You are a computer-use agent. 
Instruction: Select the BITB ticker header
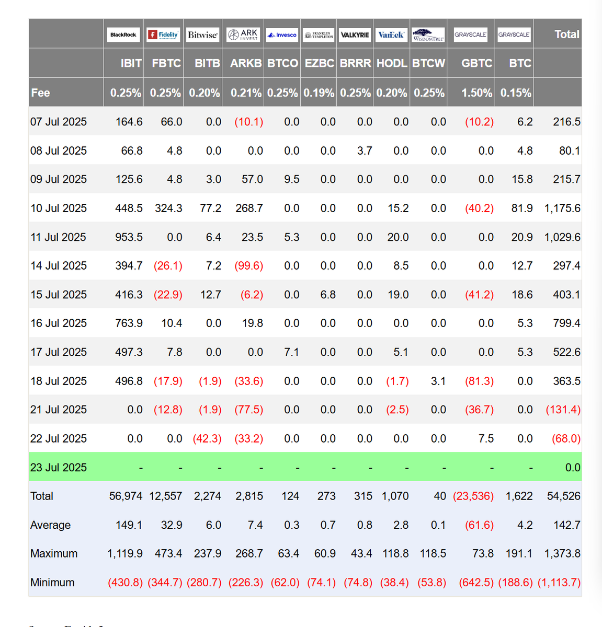207,63
